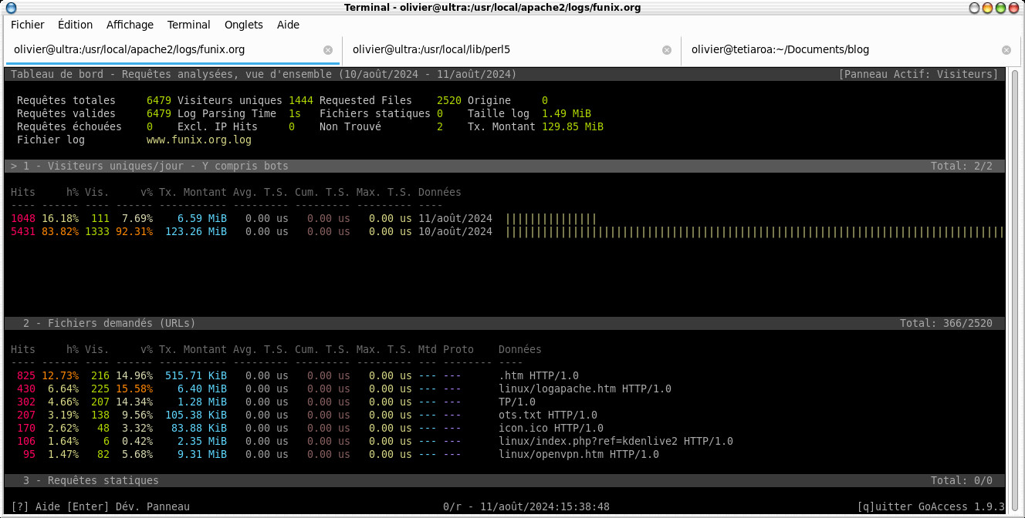Open the Édition menu
The width and height of the screenshot is (1025, 518).
pyautogui.click(x=75, y=25)
